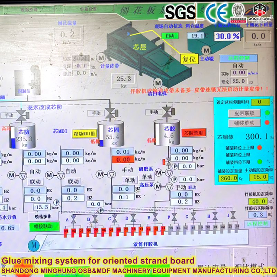Click the red 芯胶禁用 disable button

193,133
